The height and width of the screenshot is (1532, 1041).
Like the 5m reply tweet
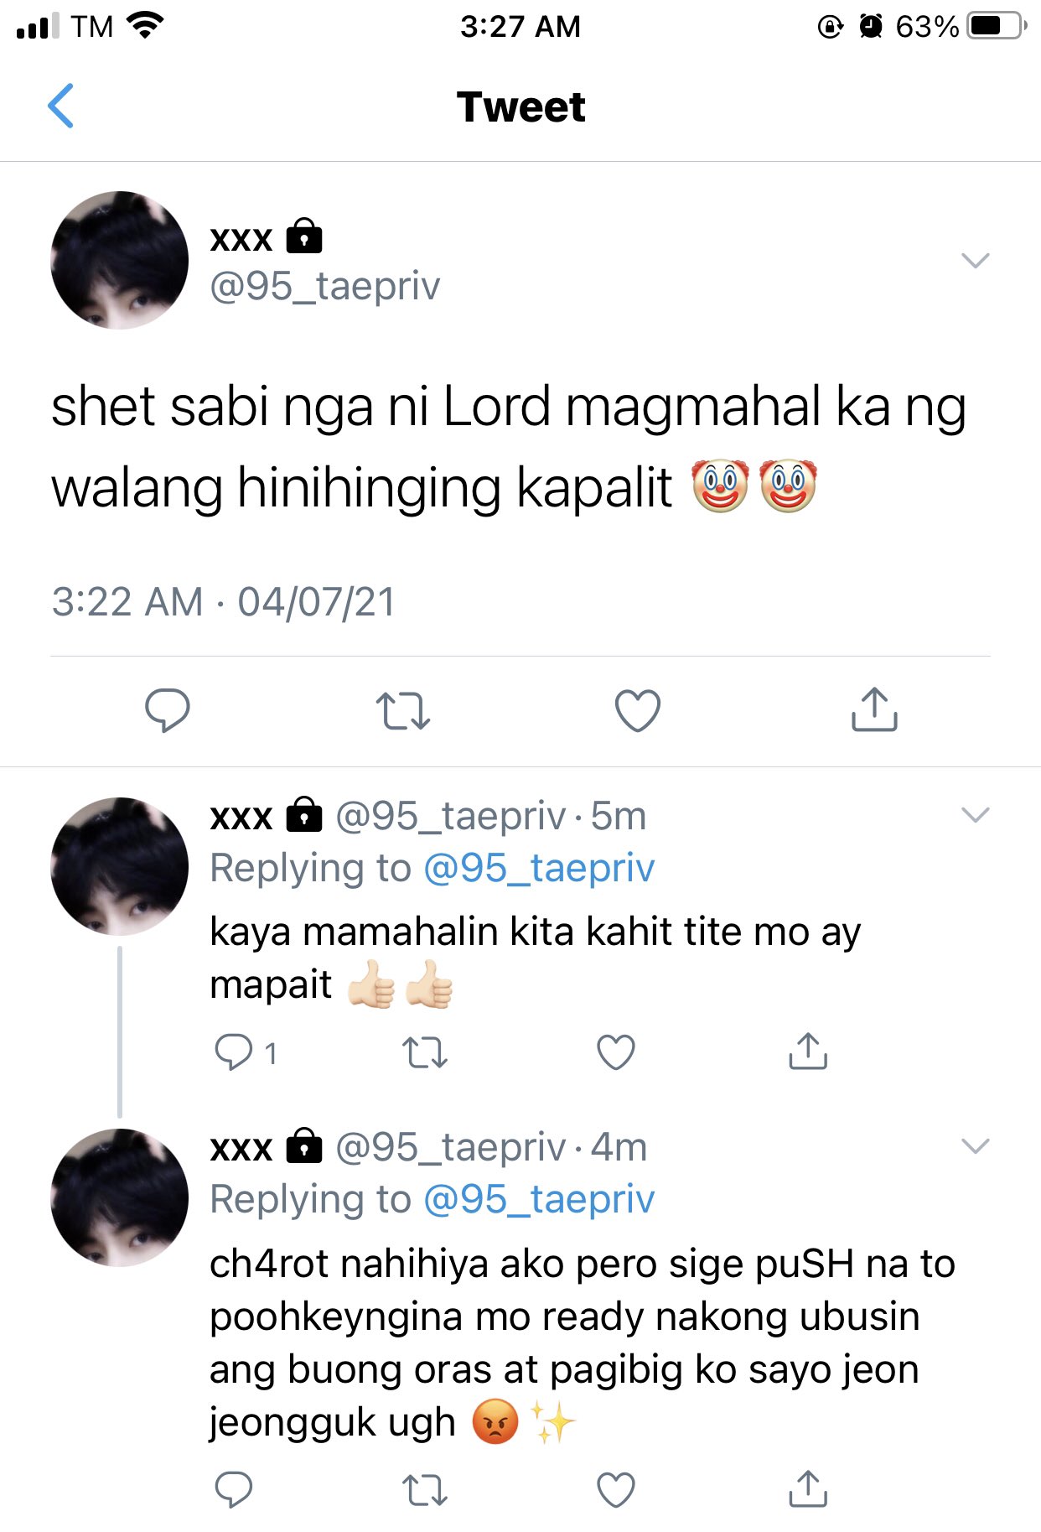[x=616, y=1052]
